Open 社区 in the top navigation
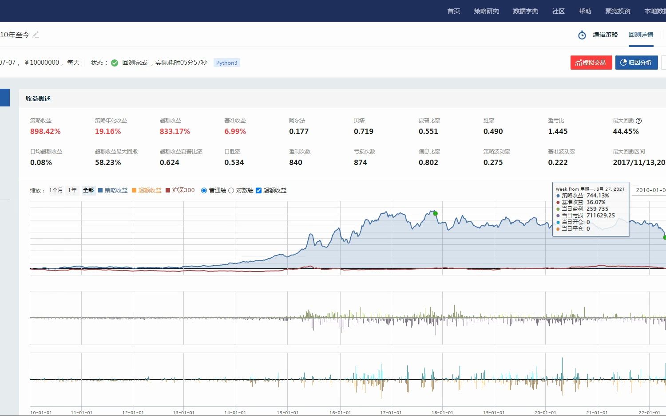The height and width of the screenshot is (416, 666). [x=559, y=11]
